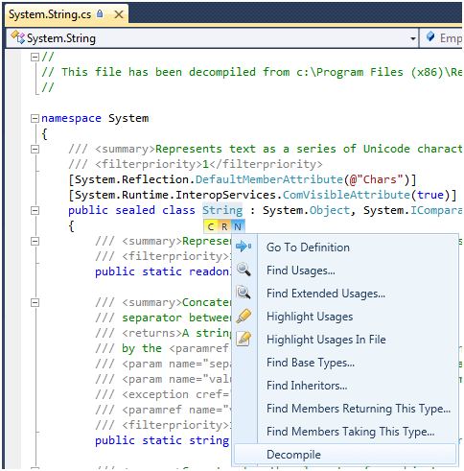The height and width of the screenshot is (471, 464).
Task: Click the Highlight Usages In File icon
Action: [x=244, y=340]
